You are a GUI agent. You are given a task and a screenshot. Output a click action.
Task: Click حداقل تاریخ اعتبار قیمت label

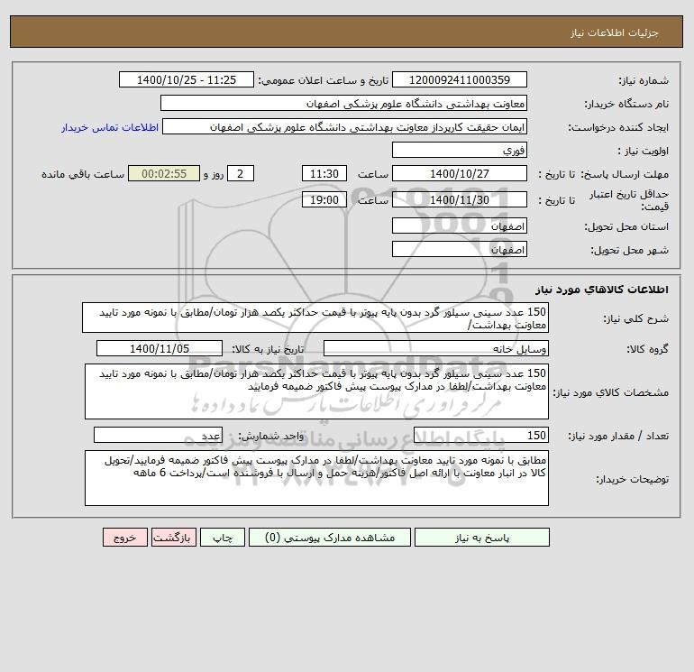point(628,200)
